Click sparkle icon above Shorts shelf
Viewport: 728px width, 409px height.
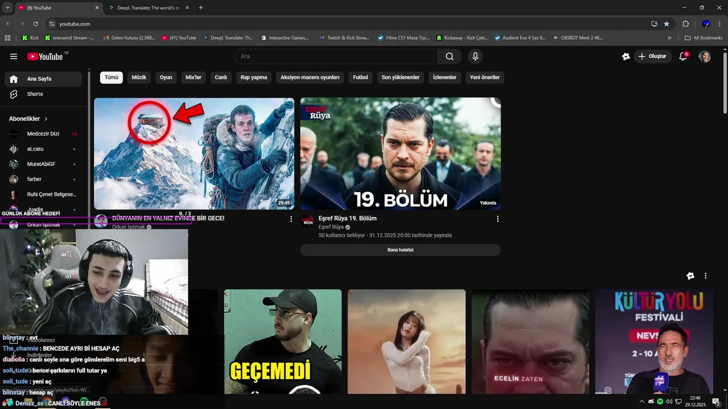(x=690, y=276)
